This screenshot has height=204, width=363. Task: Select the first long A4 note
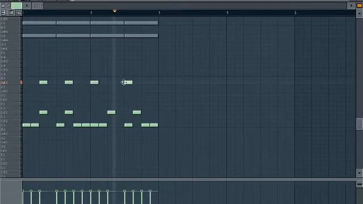click(39, 36)
